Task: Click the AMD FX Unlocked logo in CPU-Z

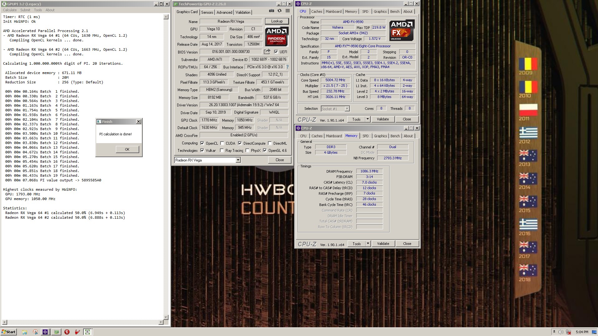Action: tap(402, 30)
